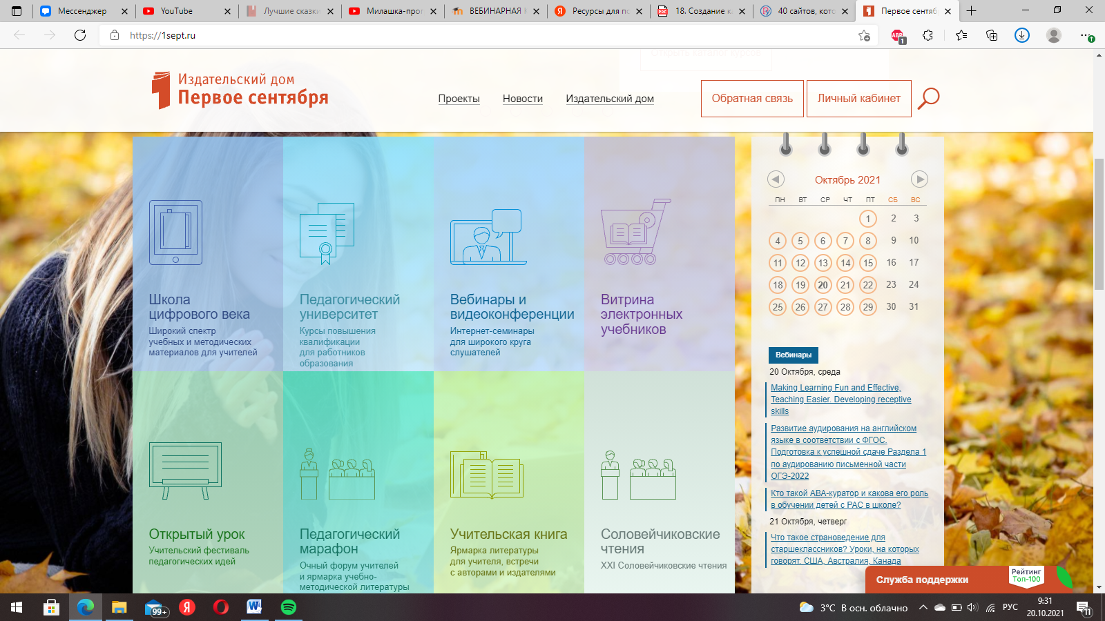The height and width of the screenshot is (621, 1105).
Task: Open browser Settings and more menu
Action: click(x=1086, y=35)
